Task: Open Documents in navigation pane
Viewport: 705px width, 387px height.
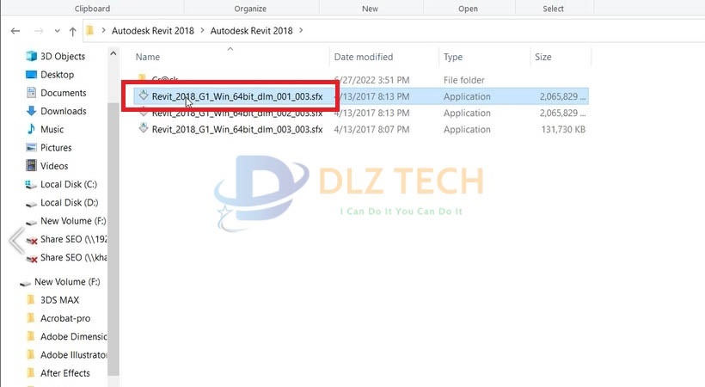Action: (x=64, y=93)
